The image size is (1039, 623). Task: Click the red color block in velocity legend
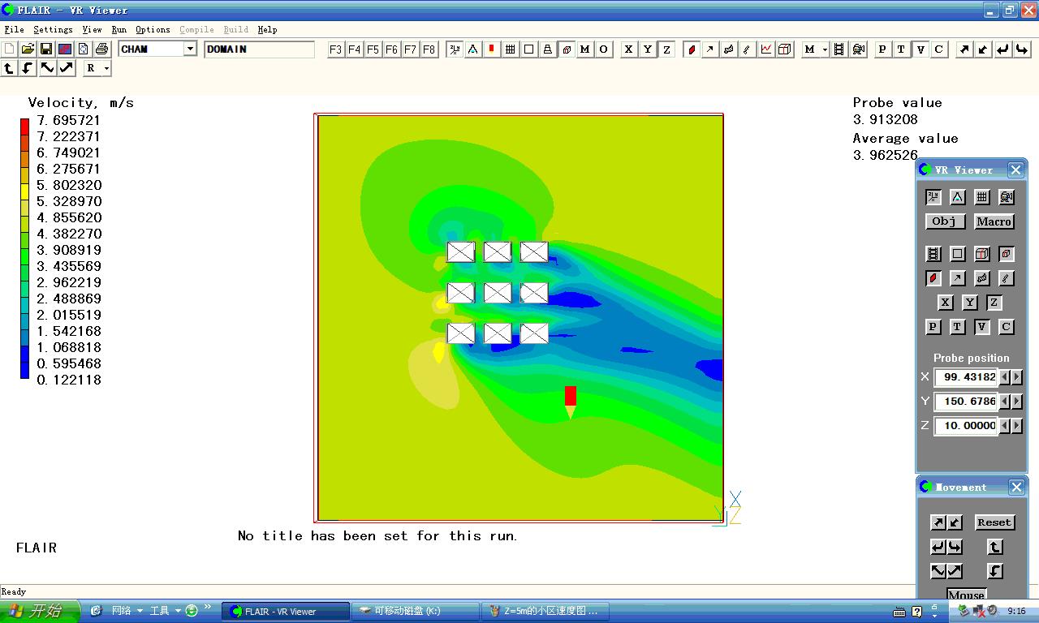coord(24,127)
